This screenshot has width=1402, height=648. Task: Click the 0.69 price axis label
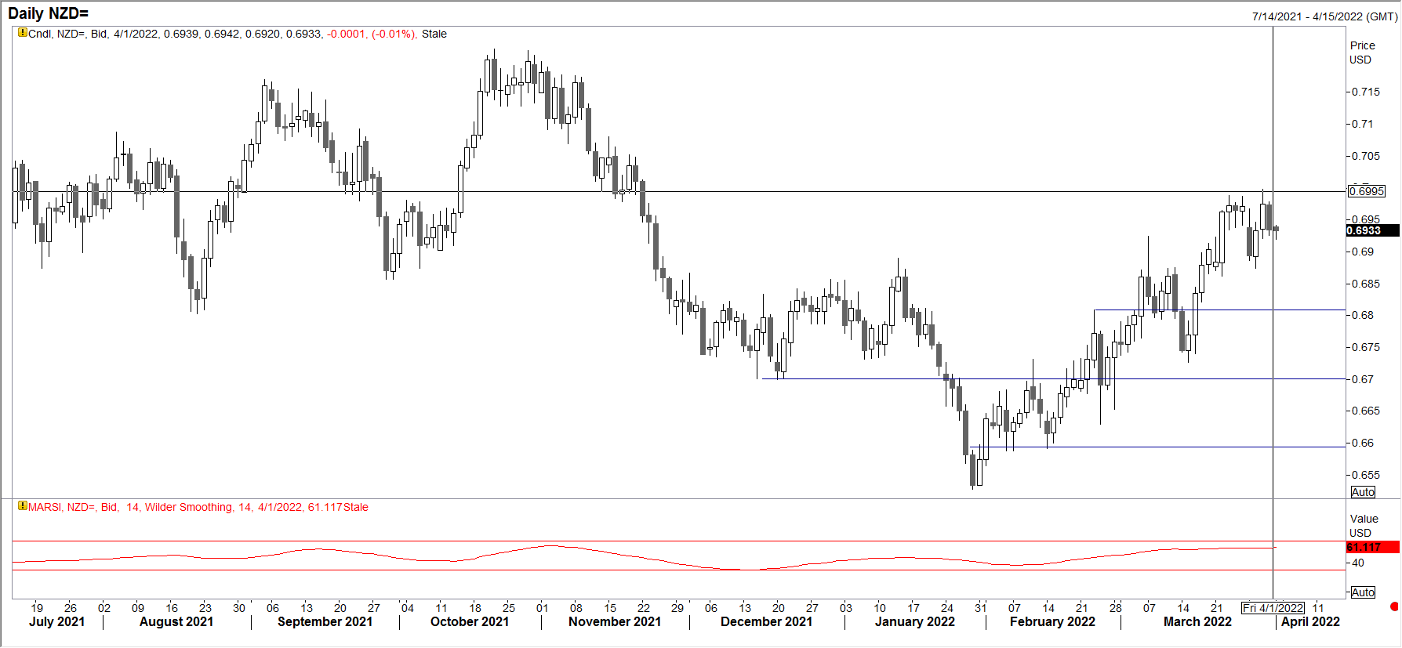click(1363, 252)
